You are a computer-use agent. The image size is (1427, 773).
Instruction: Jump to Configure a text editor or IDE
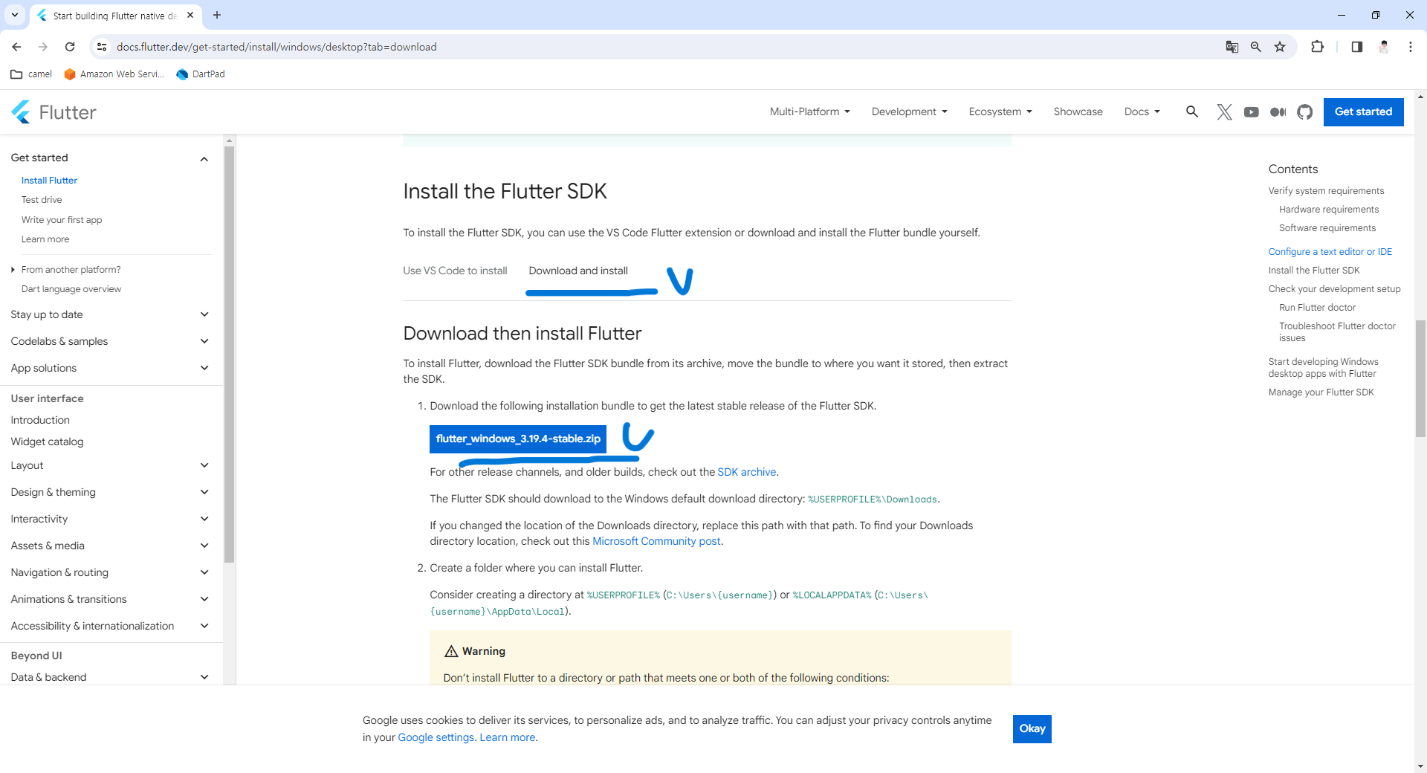point(1330,252)
